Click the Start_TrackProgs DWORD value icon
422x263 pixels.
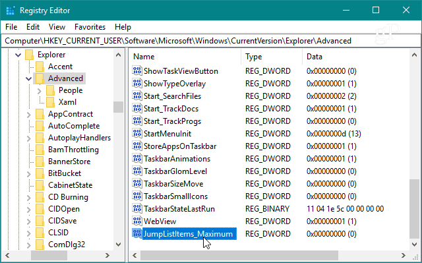click(x=137, y=121)
